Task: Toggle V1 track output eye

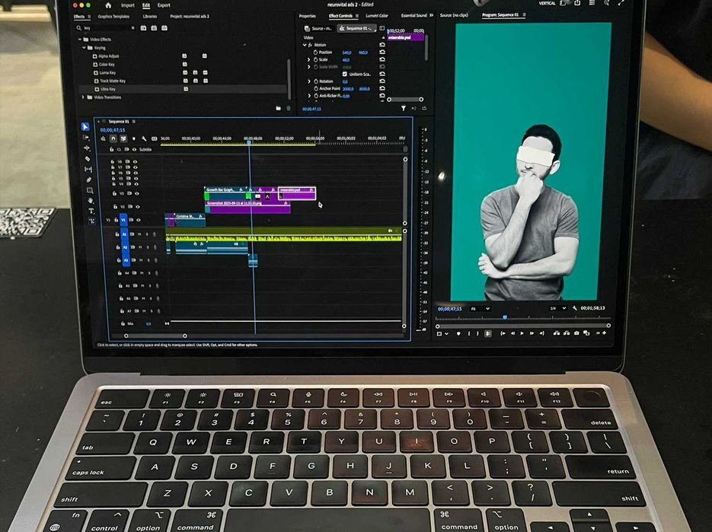Action: [x=139, y=220]
